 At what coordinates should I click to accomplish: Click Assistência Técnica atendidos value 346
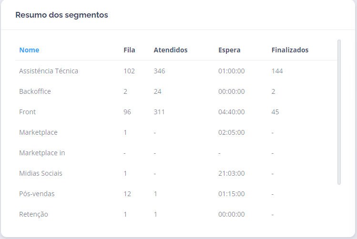pyautogui.click(x=160, y=71)
